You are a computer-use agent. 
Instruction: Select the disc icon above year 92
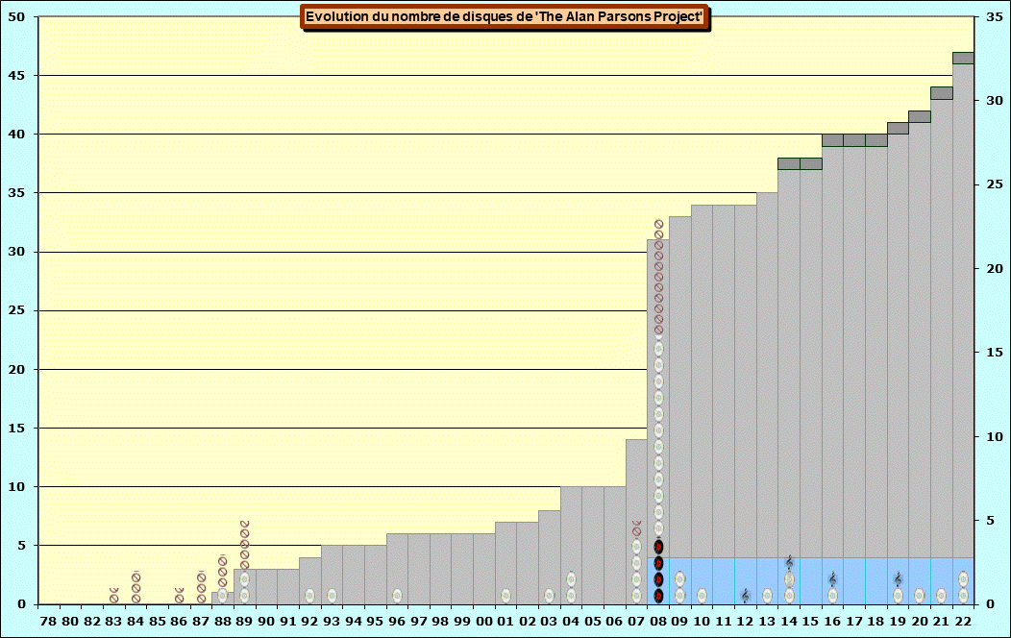pos(310,596)
